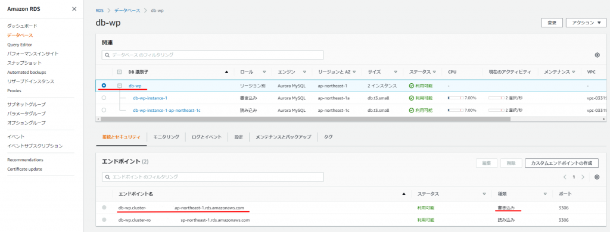
Task: Open サブネットグループ in the sidebar
Action: point(26,105)
